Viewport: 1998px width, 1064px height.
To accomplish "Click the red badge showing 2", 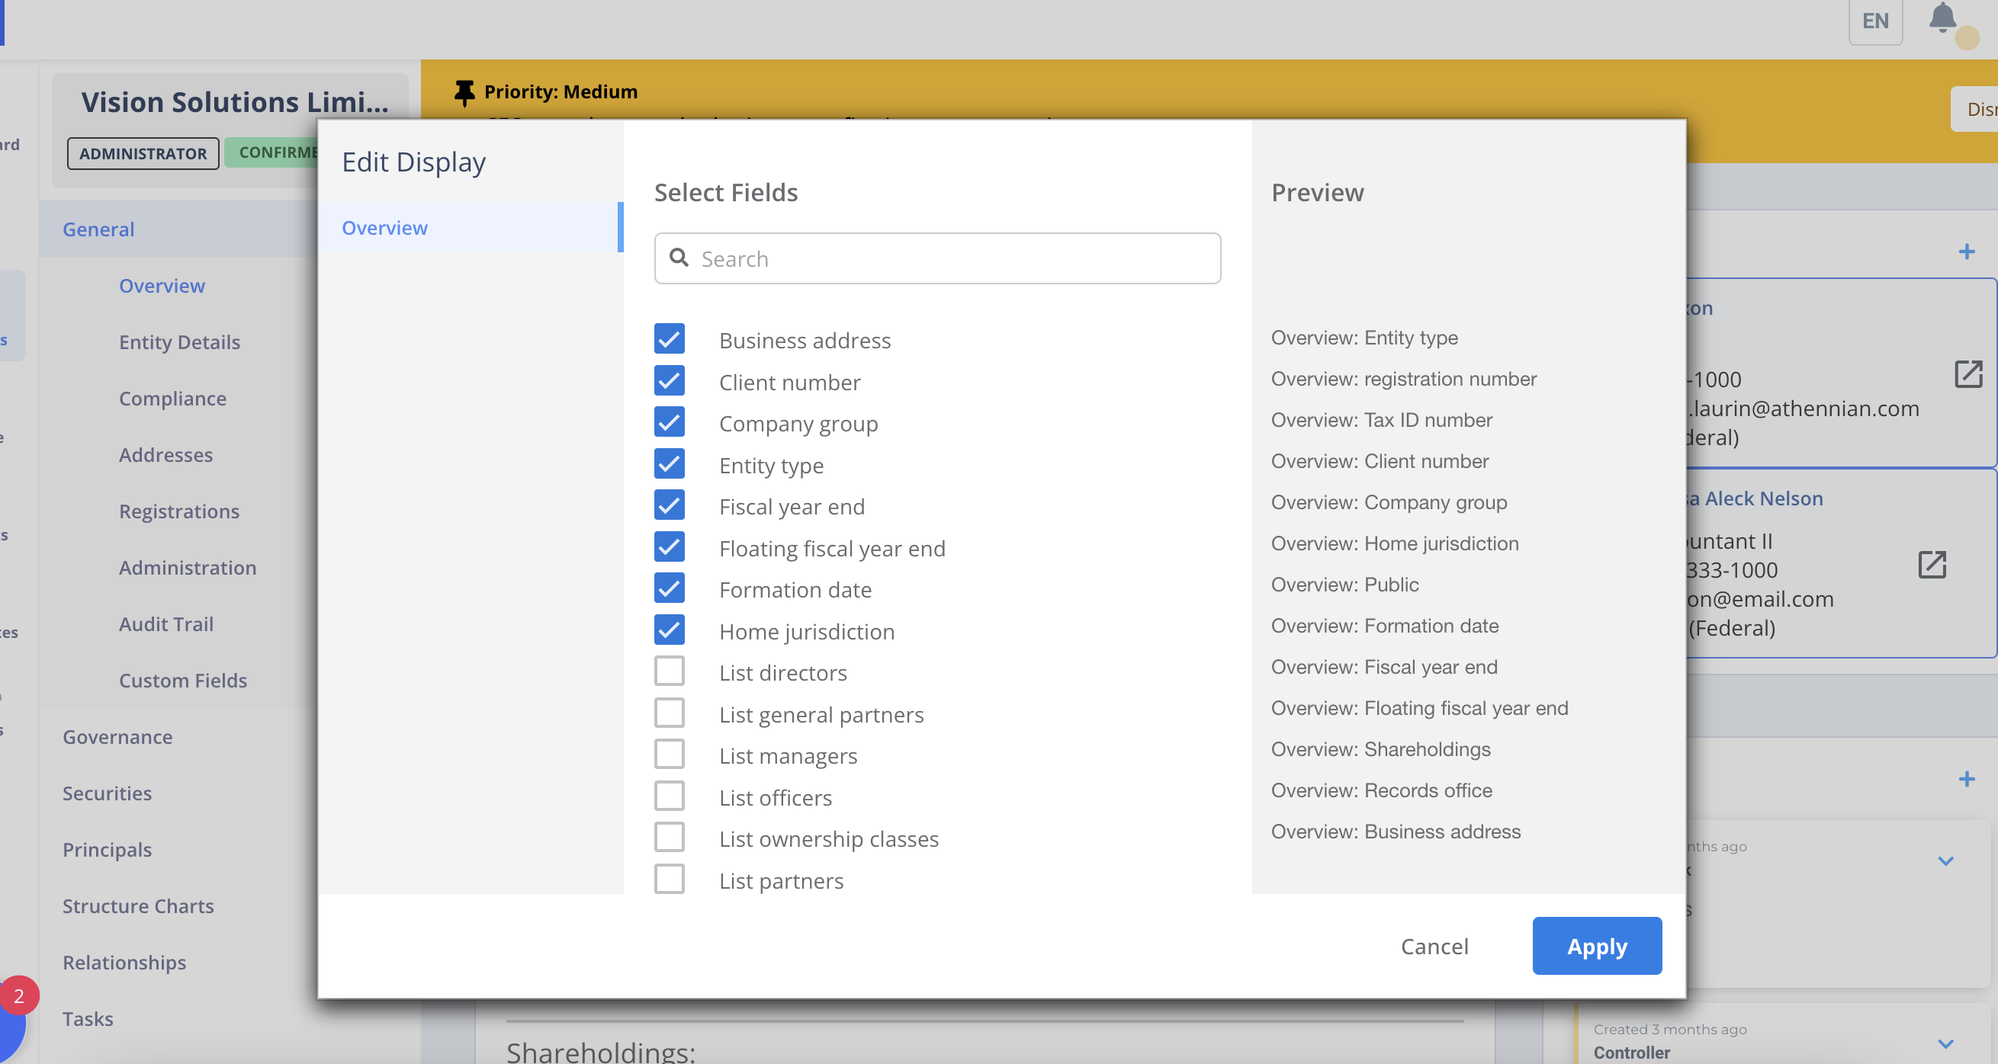I will click(x=19, y=997).
